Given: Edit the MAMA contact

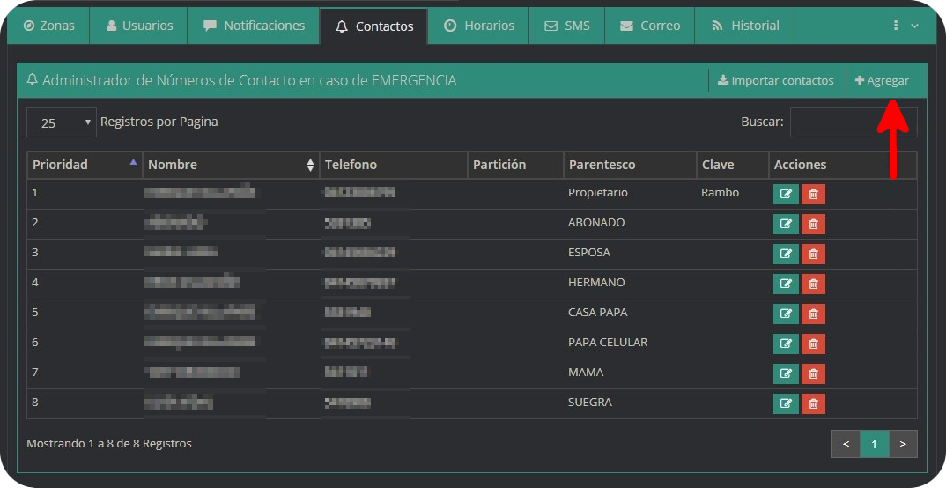Looking at the screenshot, I should pos(786,373).
